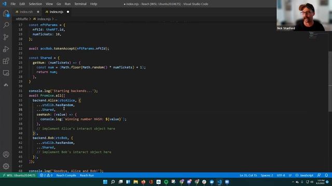Open the Zoom icon in taskbar

227,182
